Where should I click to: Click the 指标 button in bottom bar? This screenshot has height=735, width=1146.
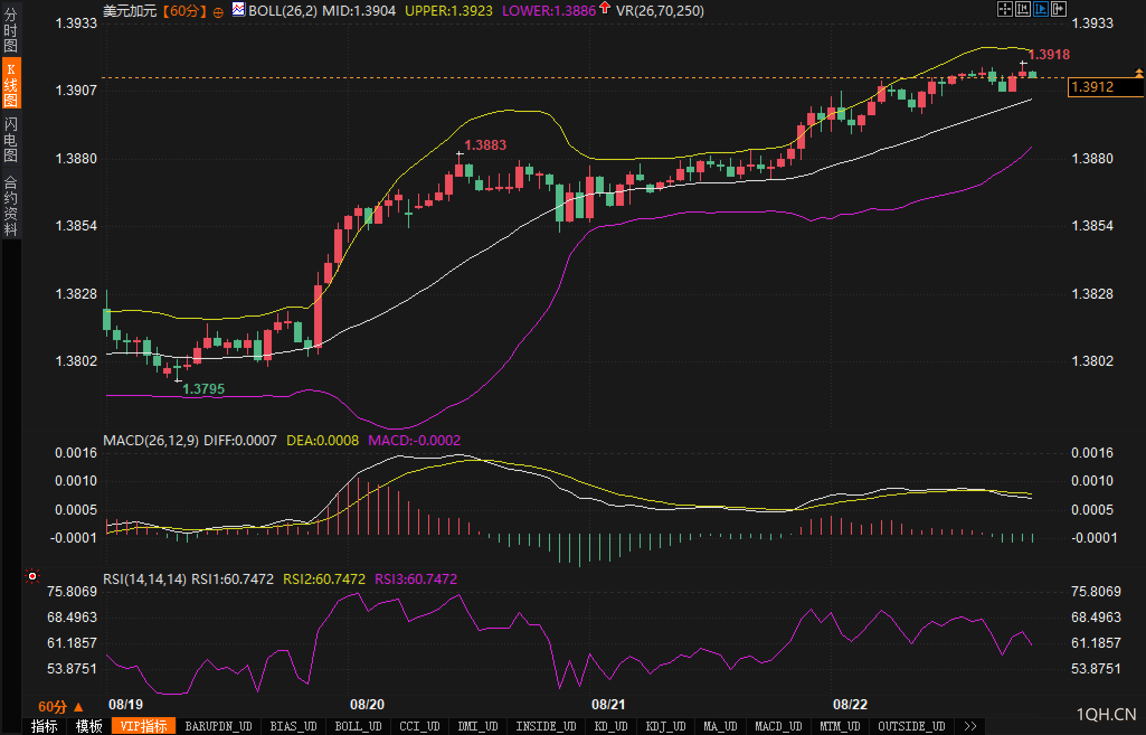45,726
